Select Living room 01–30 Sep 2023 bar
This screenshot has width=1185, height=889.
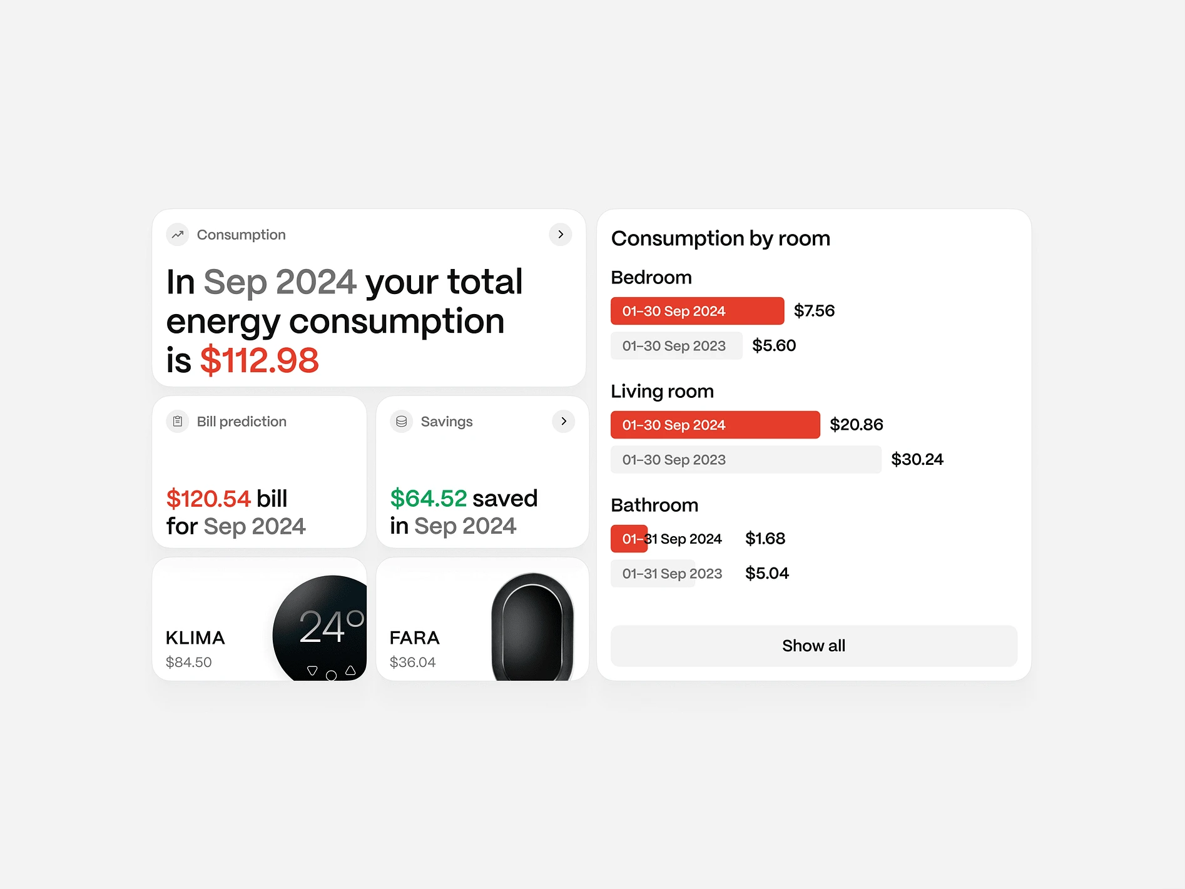click(746, 460)
